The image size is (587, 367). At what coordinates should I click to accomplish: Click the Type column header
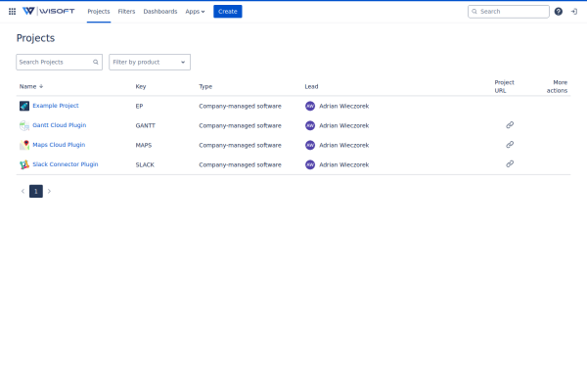[x=205, y=86]
